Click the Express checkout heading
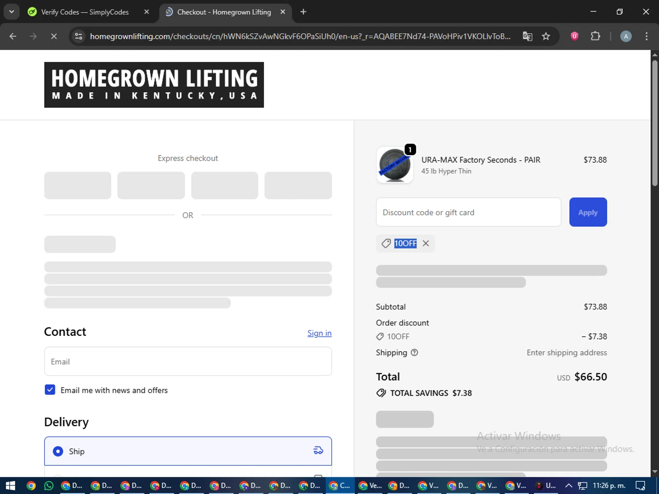 point(188,158)
